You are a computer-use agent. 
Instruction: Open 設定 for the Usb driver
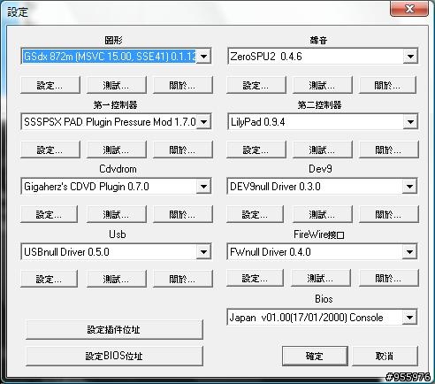point(49,279)
